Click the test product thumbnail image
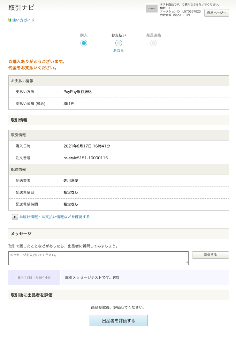This screenshot has height=343, width=236. (152, 8)
